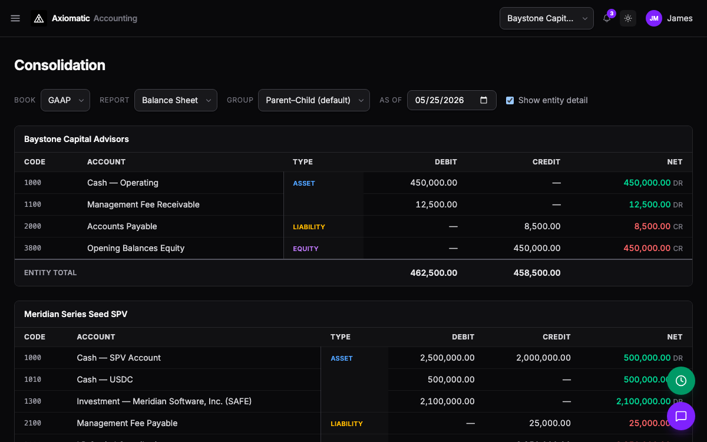Click the LIABILITY tag beside Management Fee Payable
707x442 pixels.
(347, 424)
